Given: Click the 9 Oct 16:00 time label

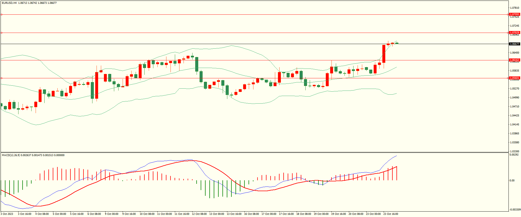Looking at the screenshot, I should (129, 214).
